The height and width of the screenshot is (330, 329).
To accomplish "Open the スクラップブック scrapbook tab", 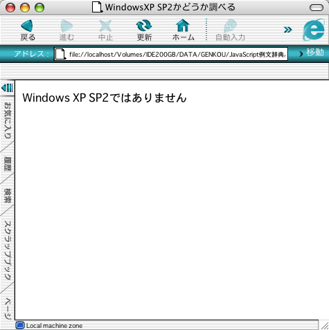I will point(8,250).
